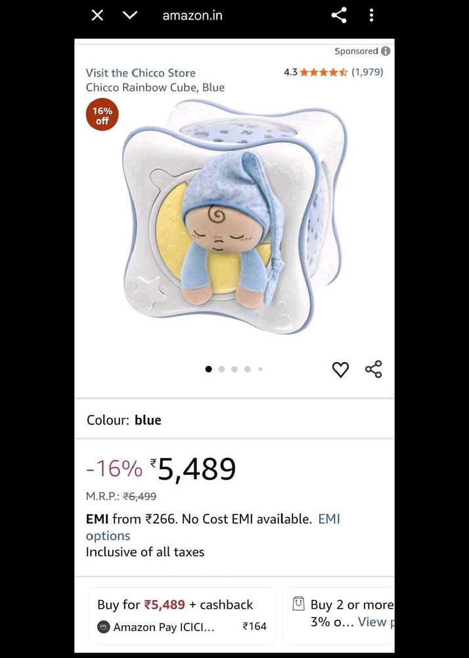Open the Buy 2 or more offer card
Image resolution: width=469 pixels, height=658 pixels.
tap(342, 613)
